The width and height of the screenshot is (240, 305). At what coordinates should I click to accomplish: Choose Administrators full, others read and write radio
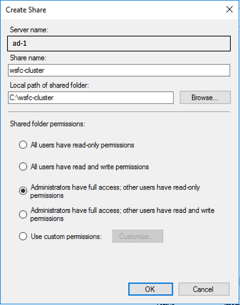pyautogui.click(x=23, y=214)
